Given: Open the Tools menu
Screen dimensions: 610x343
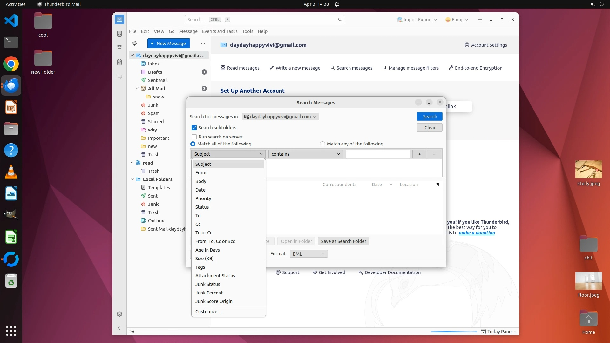Looking at the screenshot, I should tap(247, 31).
